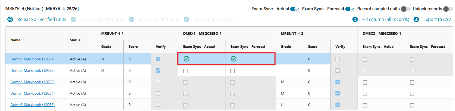
Task: Turn on the Unlock records switch
Action: (448, 9)
